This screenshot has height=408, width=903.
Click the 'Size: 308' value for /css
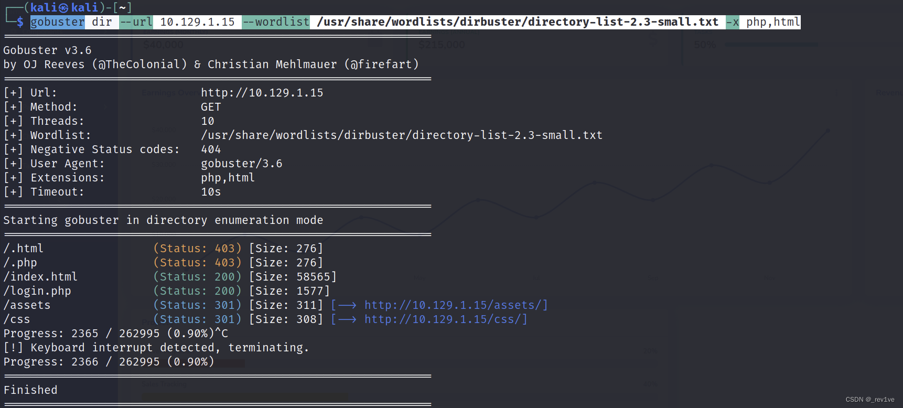(286, 319)
